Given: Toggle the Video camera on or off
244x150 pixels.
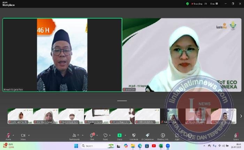Looking at the screenshot, I should (23, 136).
